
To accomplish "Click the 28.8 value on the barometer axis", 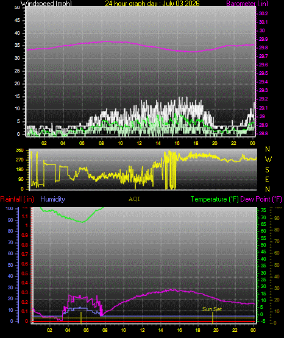I will click(263, 133).
